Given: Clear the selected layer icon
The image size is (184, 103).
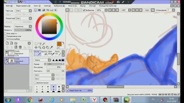Looking at the screenshot, I should click(16, 47).
